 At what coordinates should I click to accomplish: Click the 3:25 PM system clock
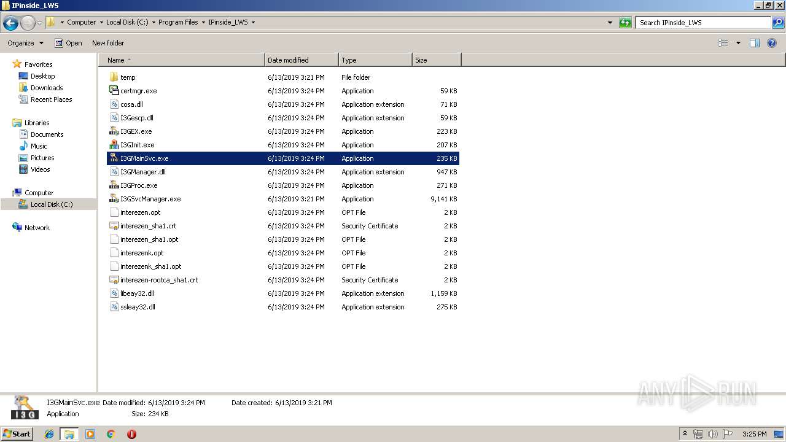(754, 434)
